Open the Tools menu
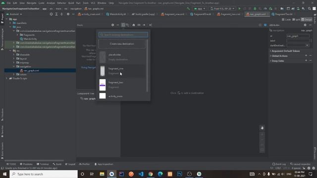The height and width of the screenshot is (178, 317). [x=86, y=3]
